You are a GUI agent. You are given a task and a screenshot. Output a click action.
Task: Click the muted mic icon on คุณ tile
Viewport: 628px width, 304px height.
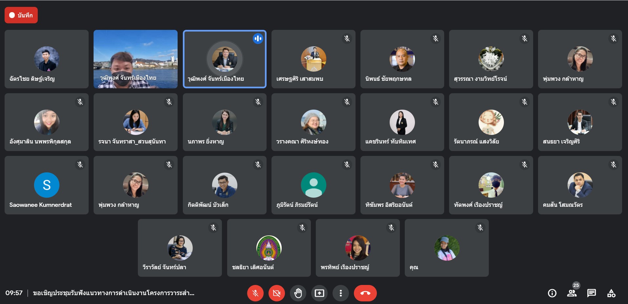[x=480, y=228]
